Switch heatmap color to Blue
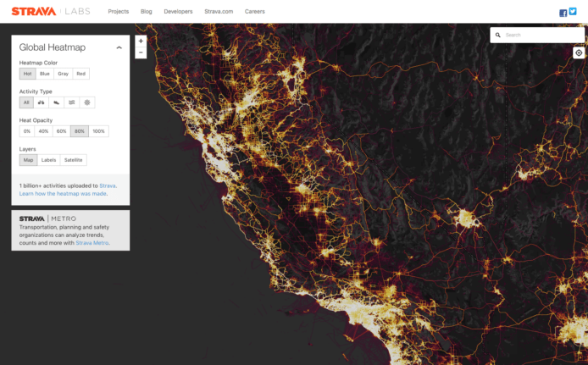The height and width of the screenshot is (365, 588). click(45, 74)
